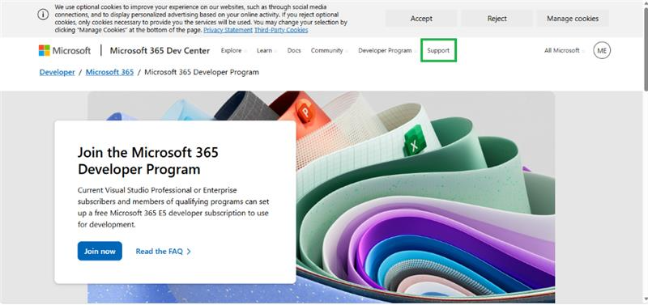
Task: Click the Join now button
Action: click(100, 251)
